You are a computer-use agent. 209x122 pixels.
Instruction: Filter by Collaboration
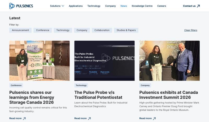click(x=102, y=30)
